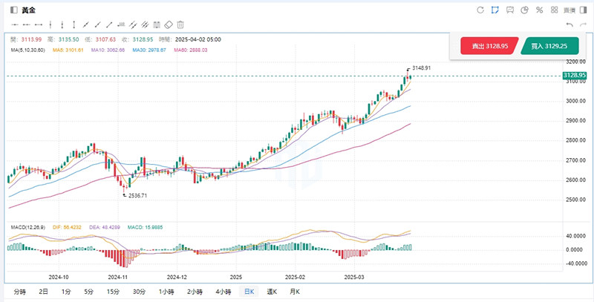Viewport: 594px width, 302px height.
Task: Open the MA(5,10,30,60) indicator settings
Action: pyautogui.click(x=26, y=50)
